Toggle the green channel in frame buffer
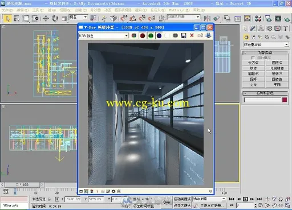This screenshot has height=210, width=292. pyautogui.click(x=151, y=35)
